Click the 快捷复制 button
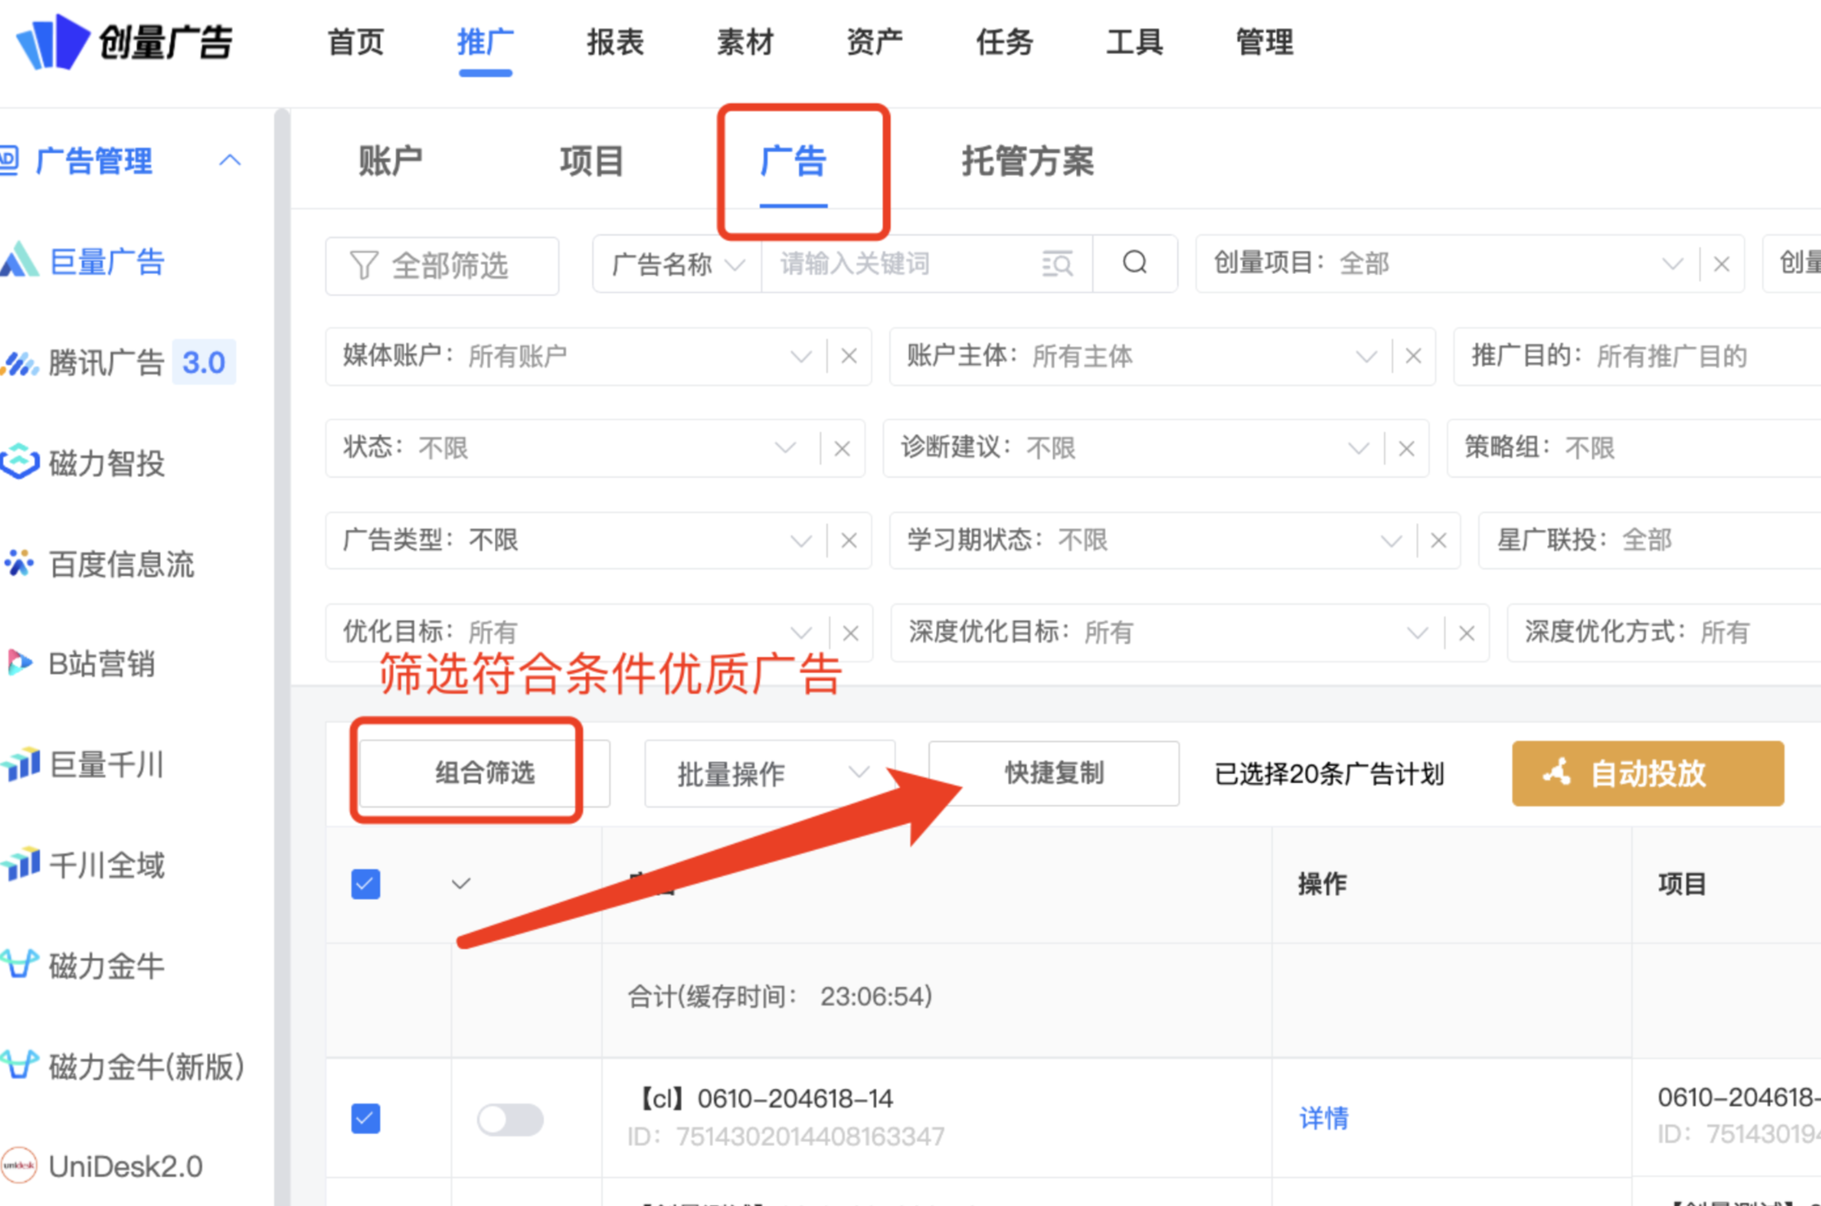1821x1206 pixels. (1054, 773)
